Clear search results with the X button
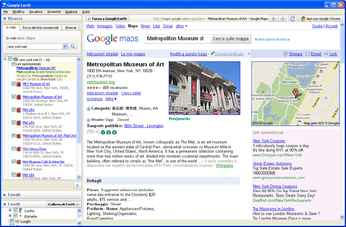The height and width of the screenshot is (227, 346). [77, 185]
